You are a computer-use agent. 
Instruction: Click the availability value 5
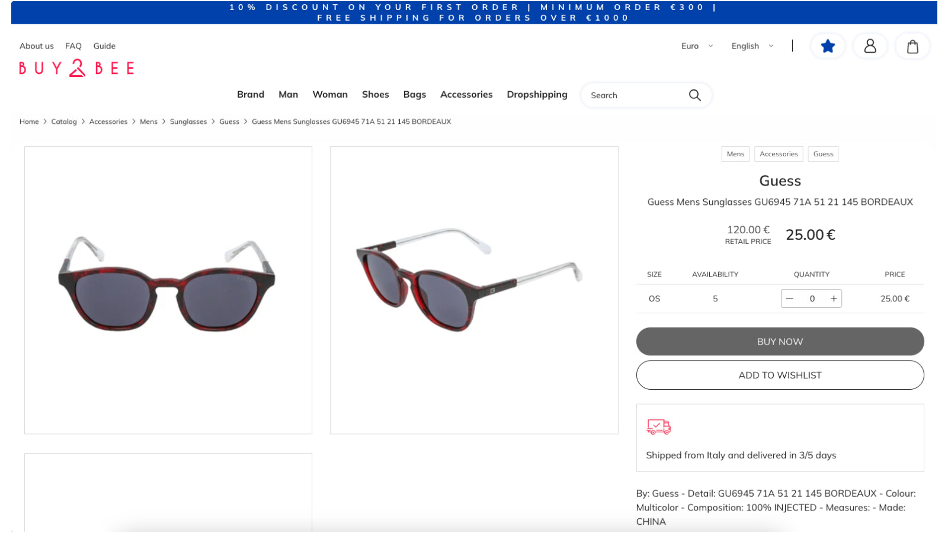tap(715, 299)
